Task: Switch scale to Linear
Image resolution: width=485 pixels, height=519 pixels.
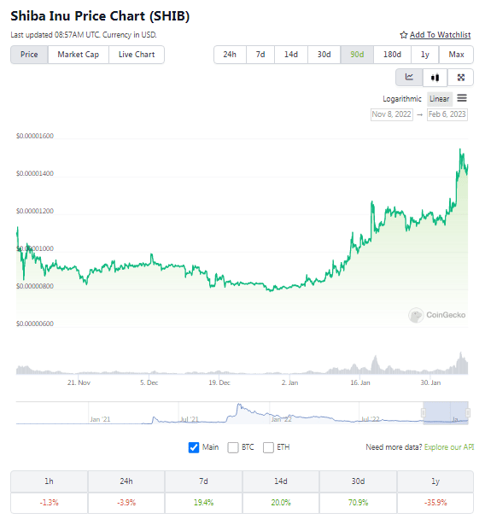Action: coord(439,99)
